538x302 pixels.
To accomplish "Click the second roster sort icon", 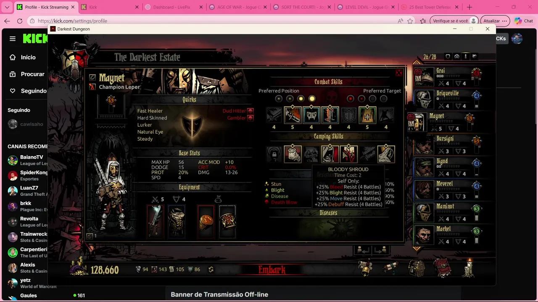I will (456, 57).
